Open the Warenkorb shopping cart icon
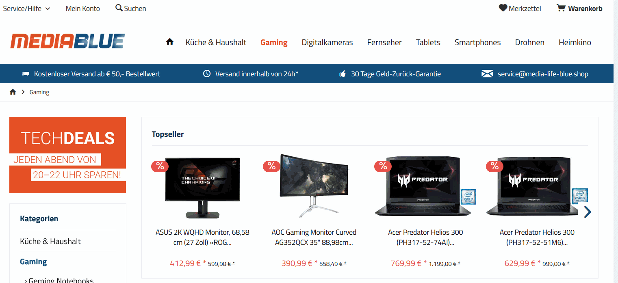 point(561,8)
